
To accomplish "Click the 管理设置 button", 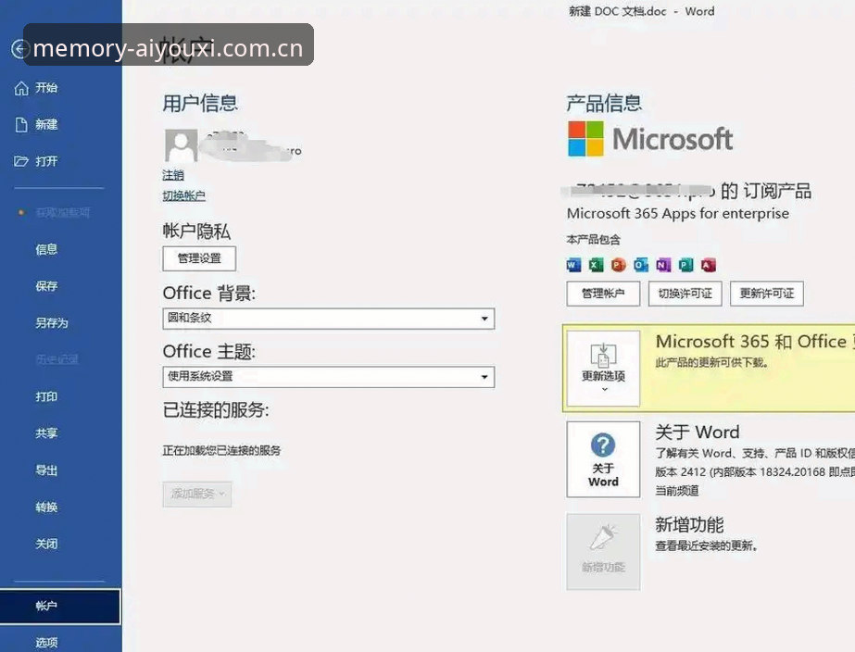I will (199, 258).
